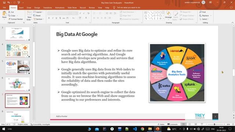Select the star shape in the shapes gallery

pyautogui.click(x=160, y=19)
